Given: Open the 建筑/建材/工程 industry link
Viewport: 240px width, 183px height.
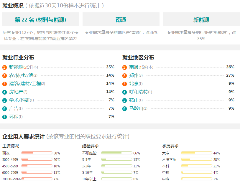Looking at the screenshot, I should [25, 84].
